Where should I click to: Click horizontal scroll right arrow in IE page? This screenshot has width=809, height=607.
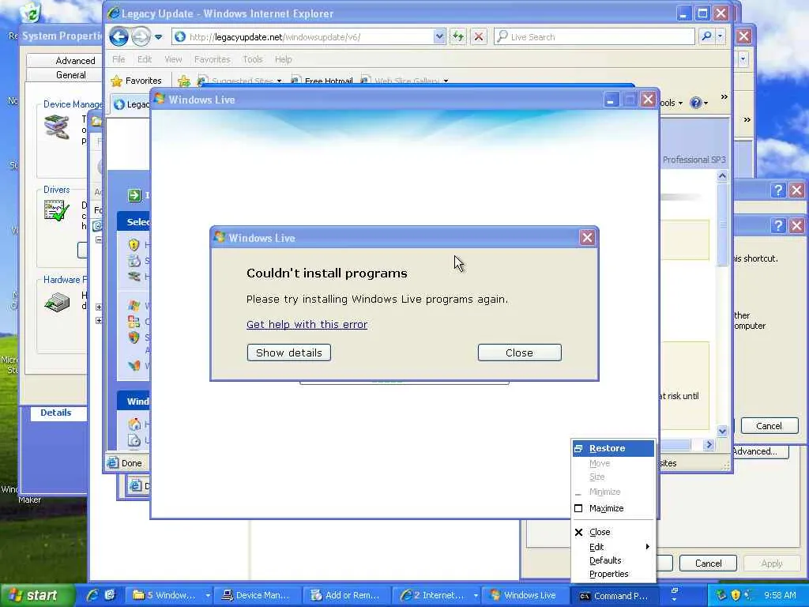pyautogui.click(x=709, y=444)
